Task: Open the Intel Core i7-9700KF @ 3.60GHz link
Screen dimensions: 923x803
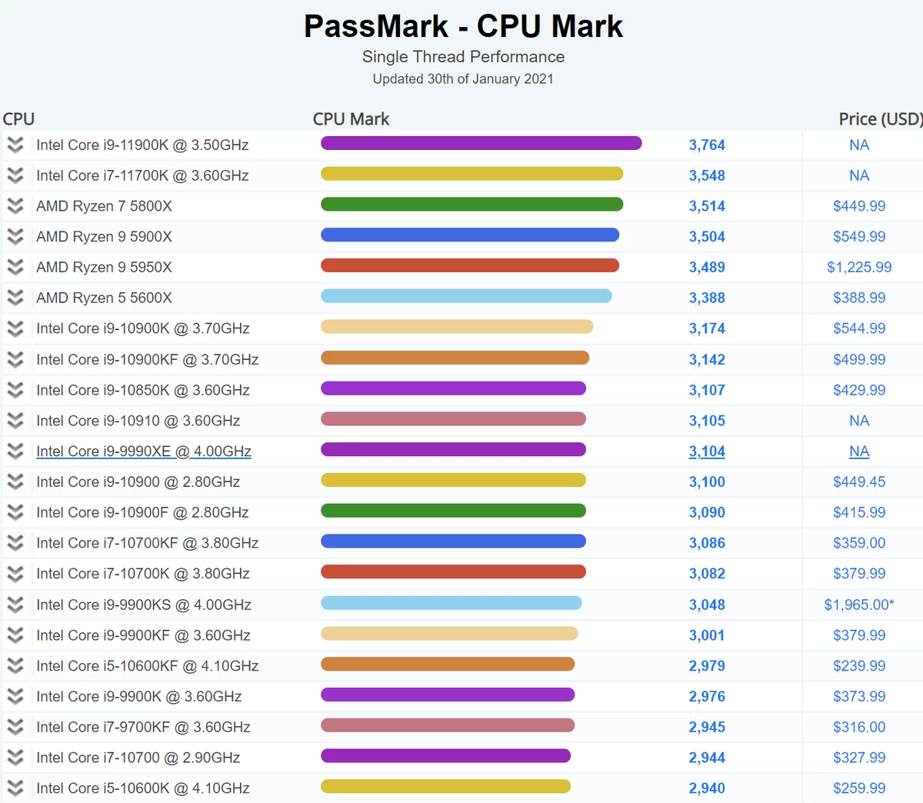Action: click(143, 727)
